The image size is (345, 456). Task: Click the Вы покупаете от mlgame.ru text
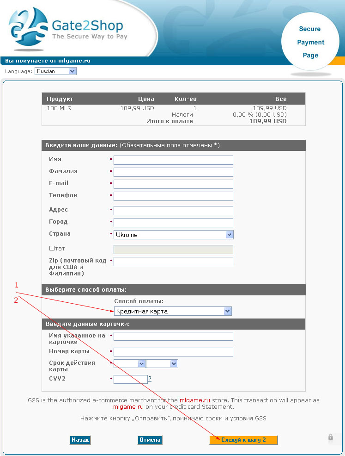(x=48, y=61)
